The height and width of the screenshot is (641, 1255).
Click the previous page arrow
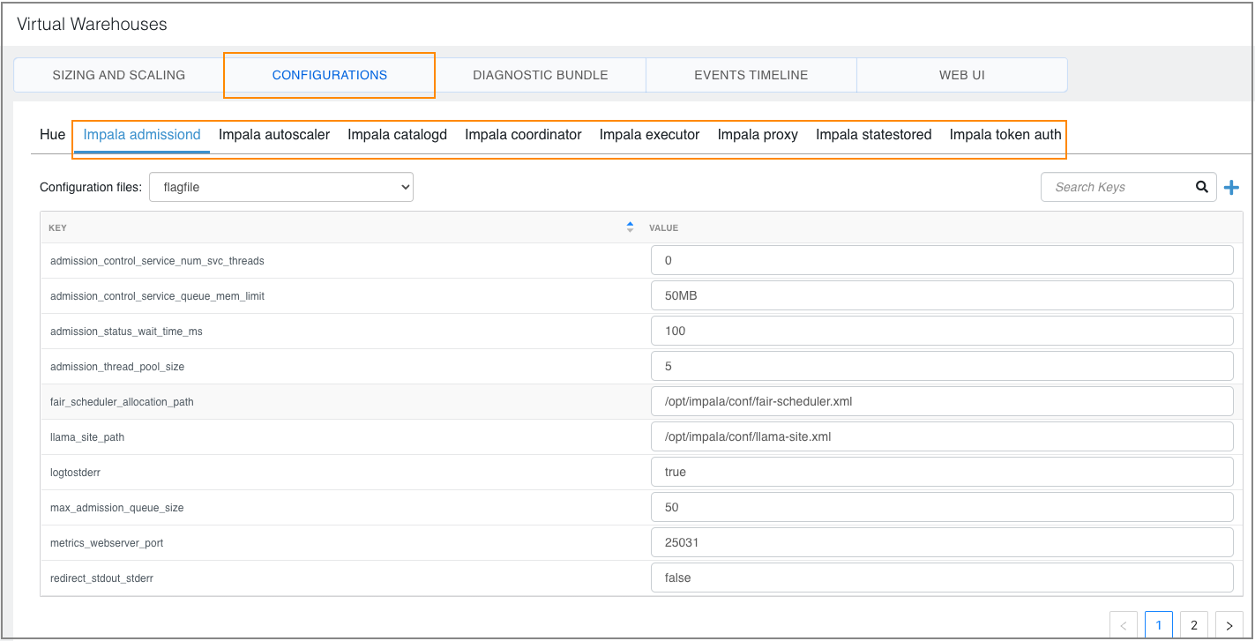[x=1123, y=625]
